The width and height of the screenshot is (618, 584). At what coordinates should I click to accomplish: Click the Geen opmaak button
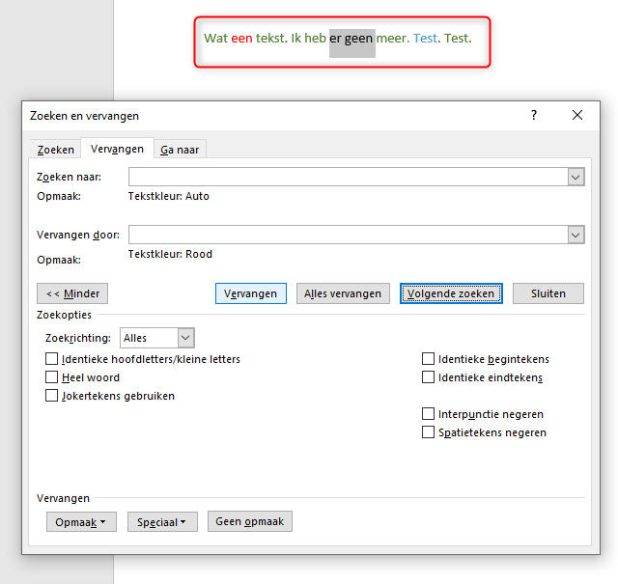[250, 521]
